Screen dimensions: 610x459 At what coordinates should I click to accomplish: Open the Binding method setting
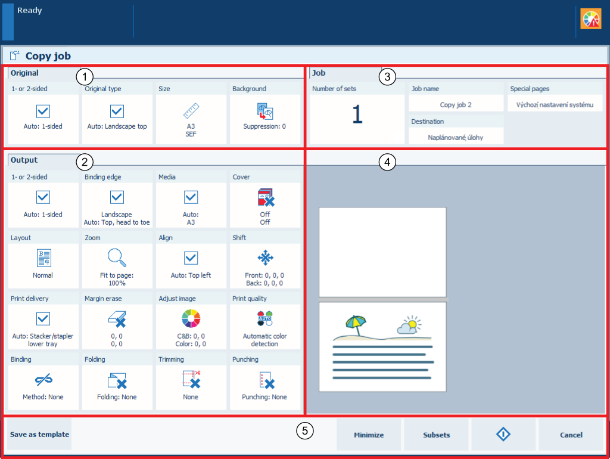pyautogui.click(x=43, y=380)
